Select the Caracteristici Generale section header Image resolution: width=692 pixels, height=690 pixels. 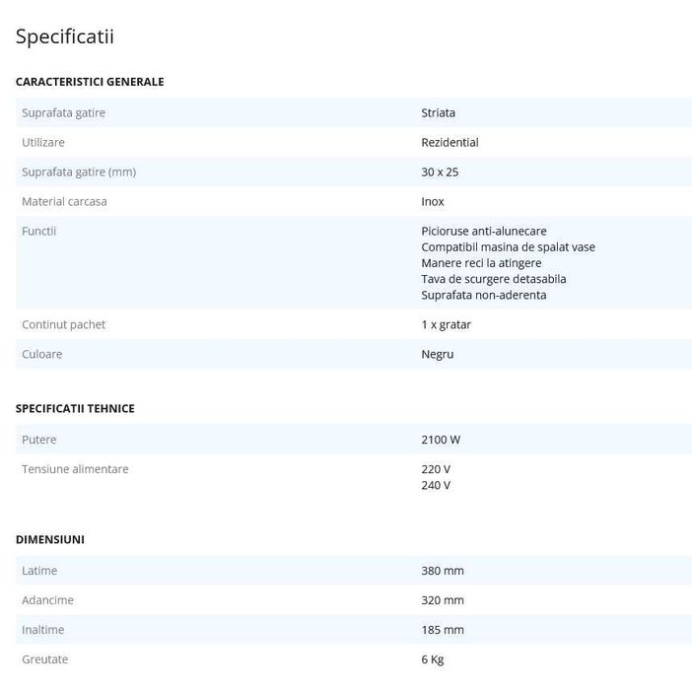point(90,82)
